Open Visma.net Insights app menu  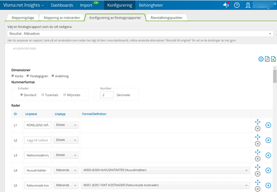pyautogui.click(x=23, y=5)
